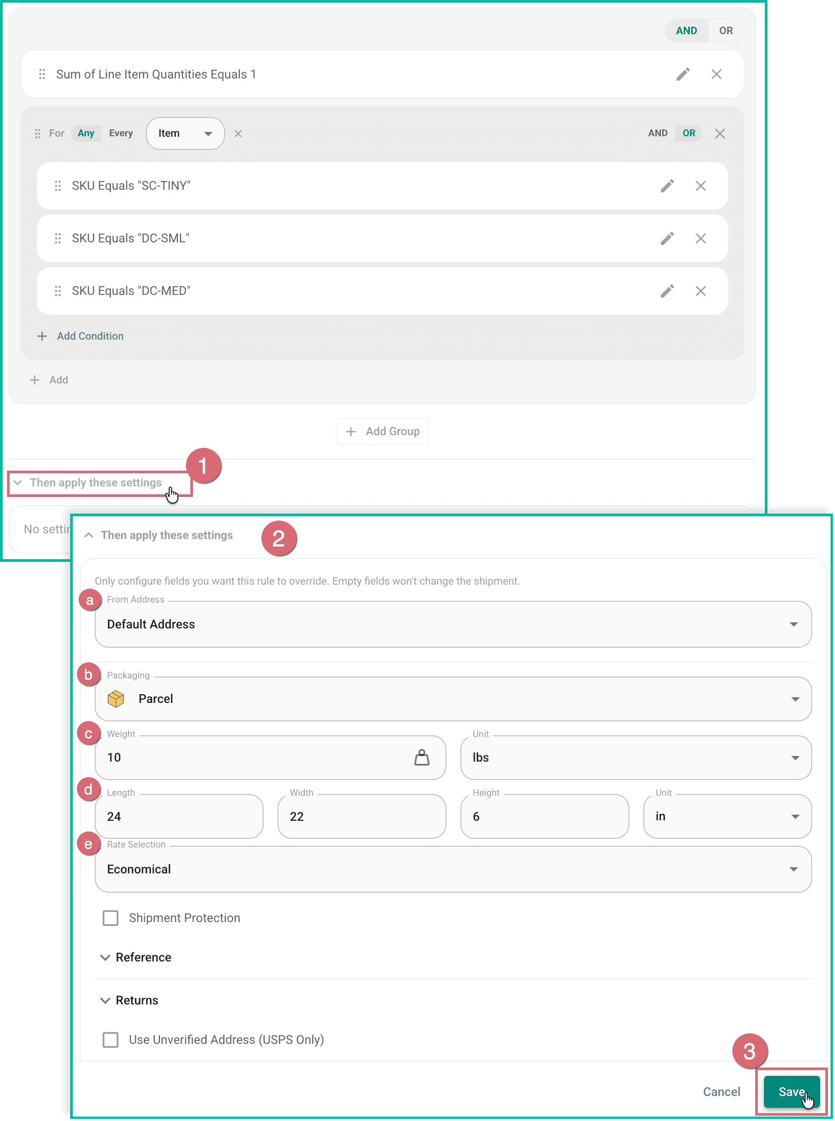Click Add Group button
Image resolution: width=835 pixels, height=1121 pixels.
pyautogui.click(x=382, y=431)
